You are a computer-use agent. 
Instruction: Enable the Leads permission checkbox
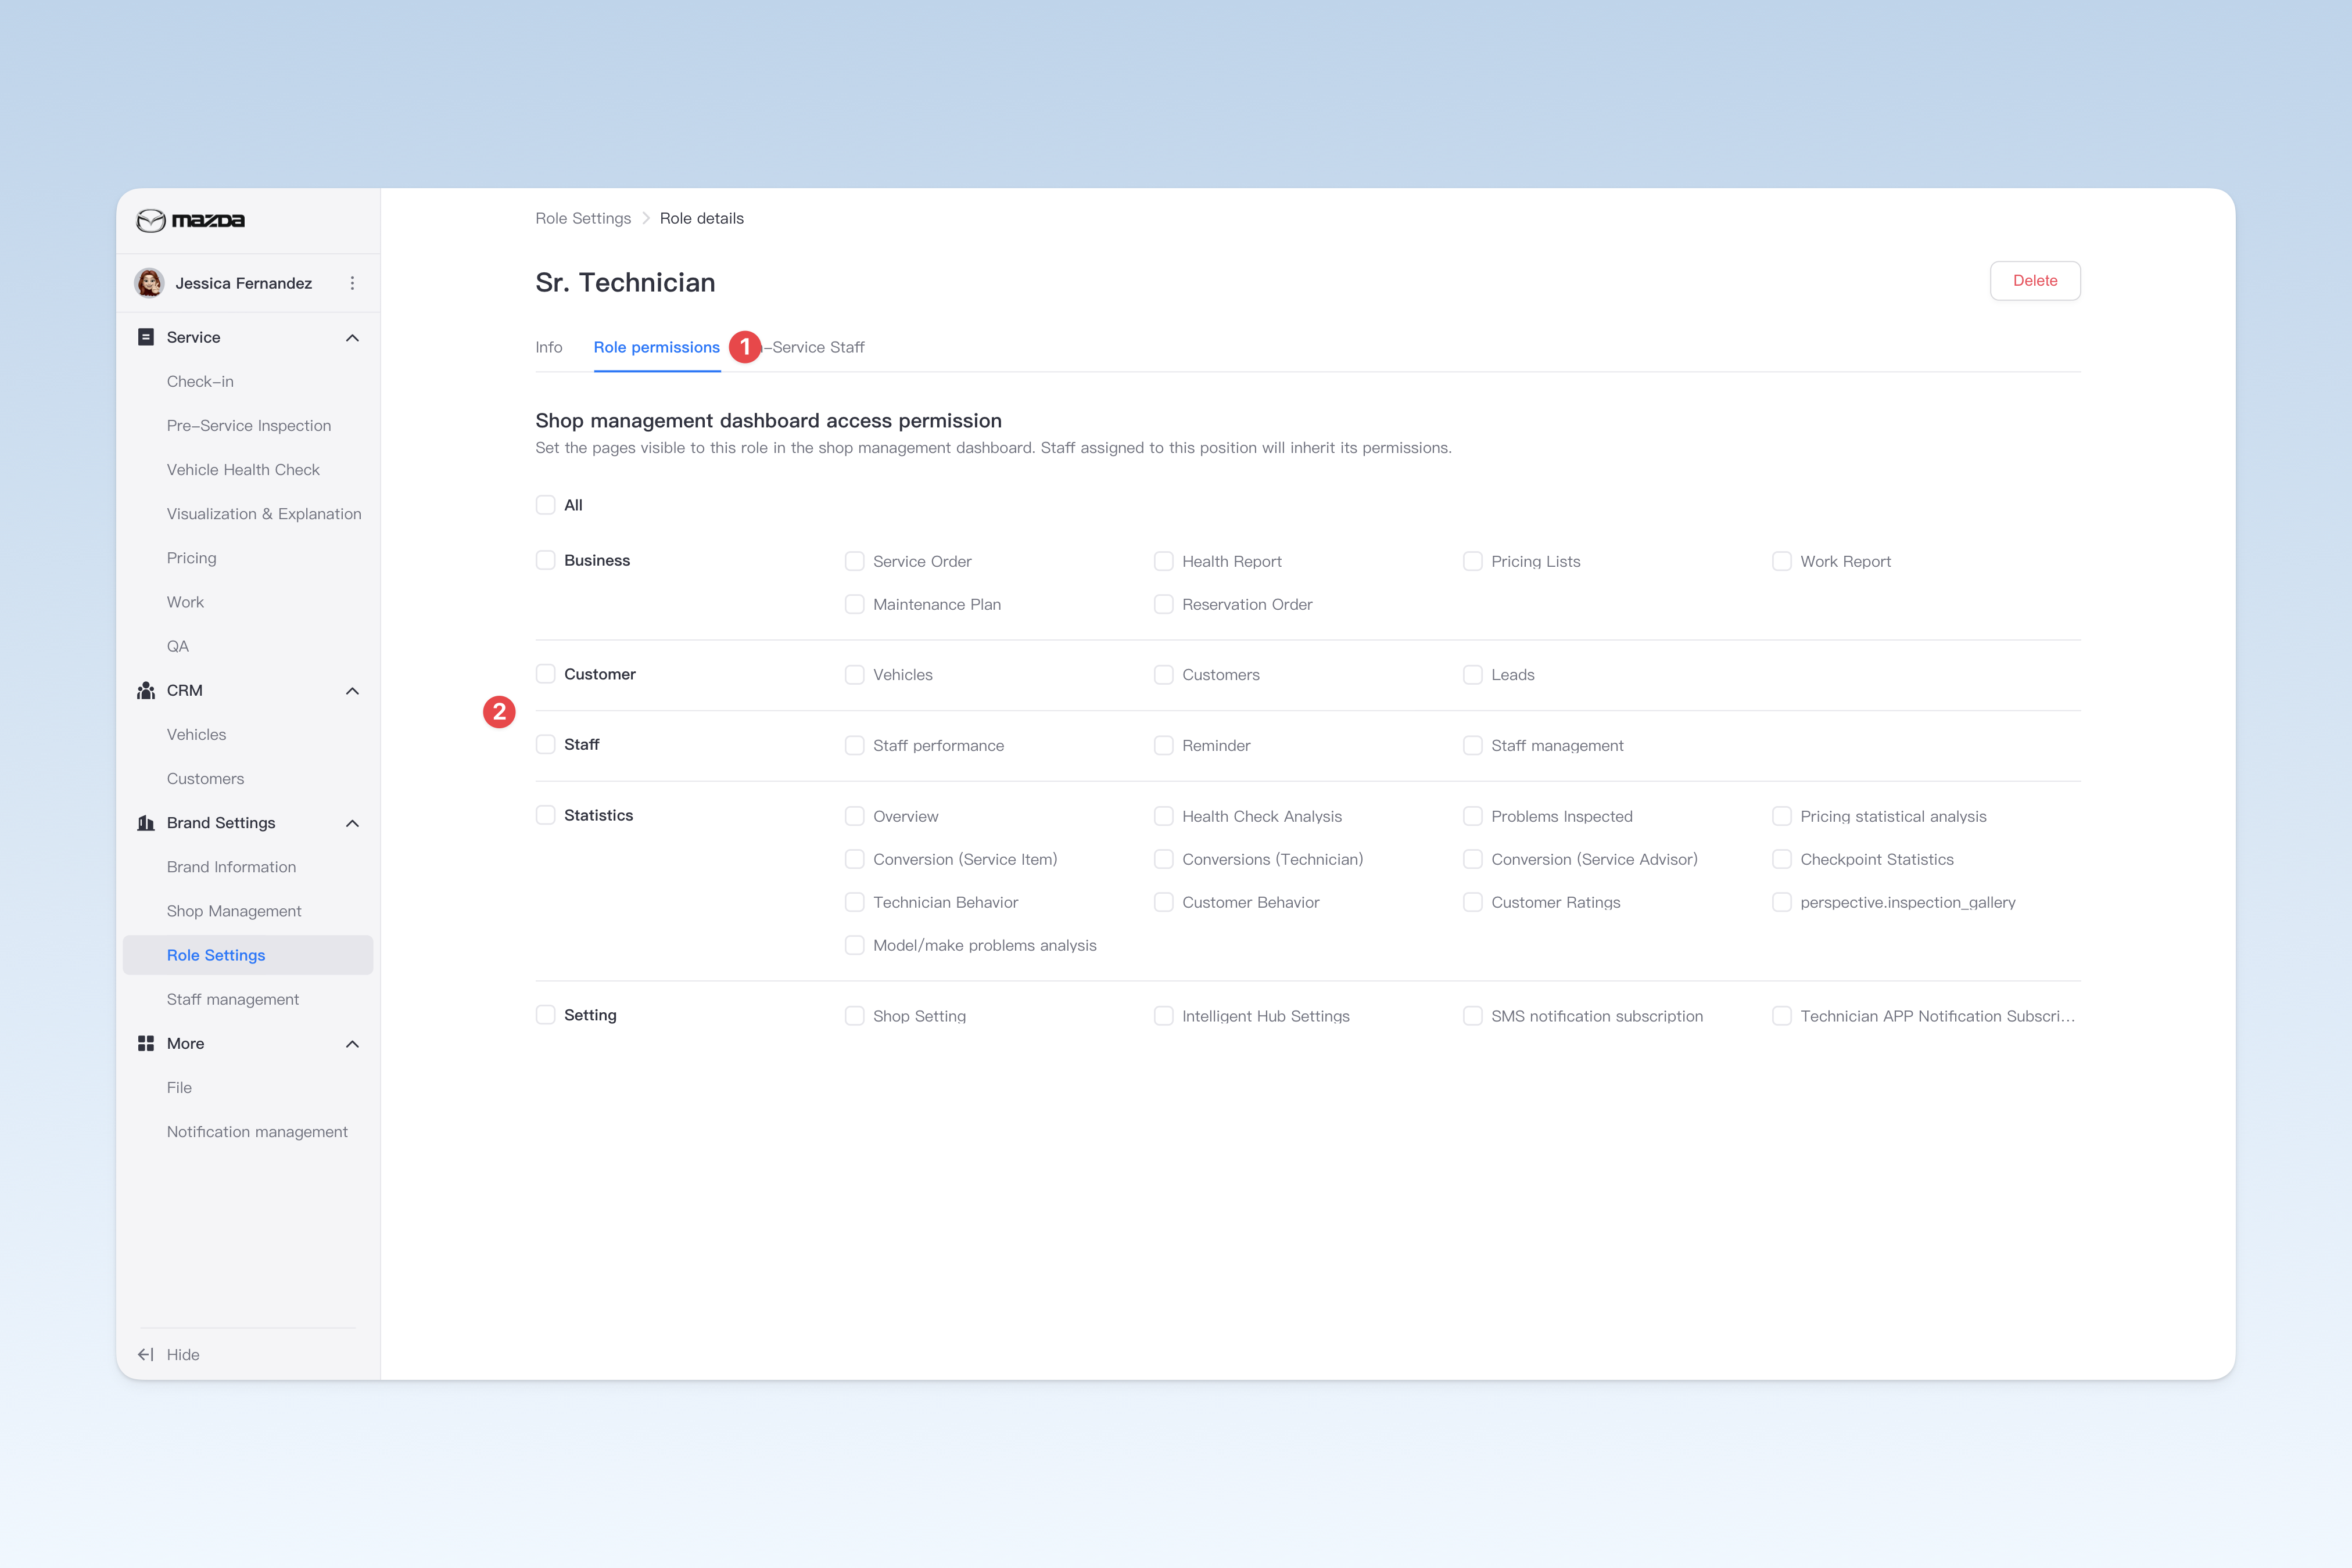tap(1473, 675)
